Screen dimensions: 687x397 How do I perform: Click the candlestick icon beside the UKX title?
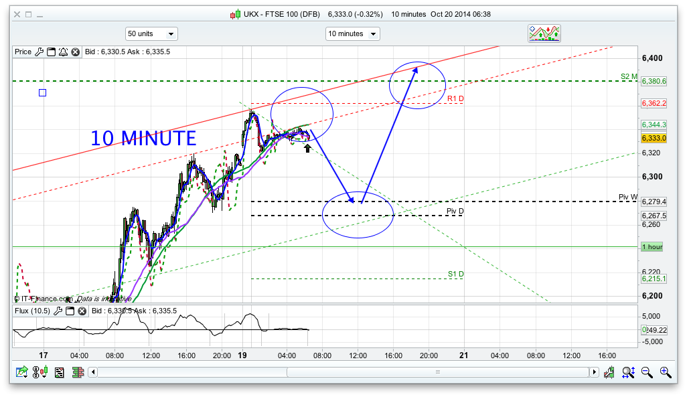[x=235, y=15]
